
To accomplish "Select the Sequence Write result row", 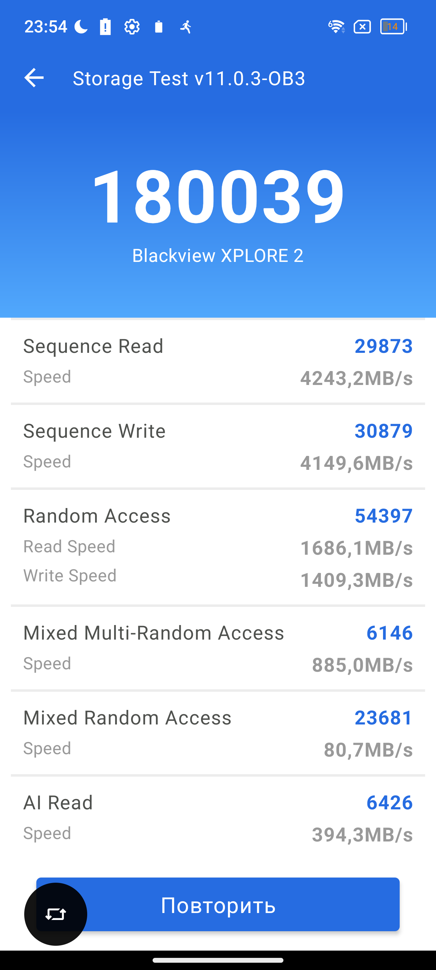I will [x=218, y=446].
